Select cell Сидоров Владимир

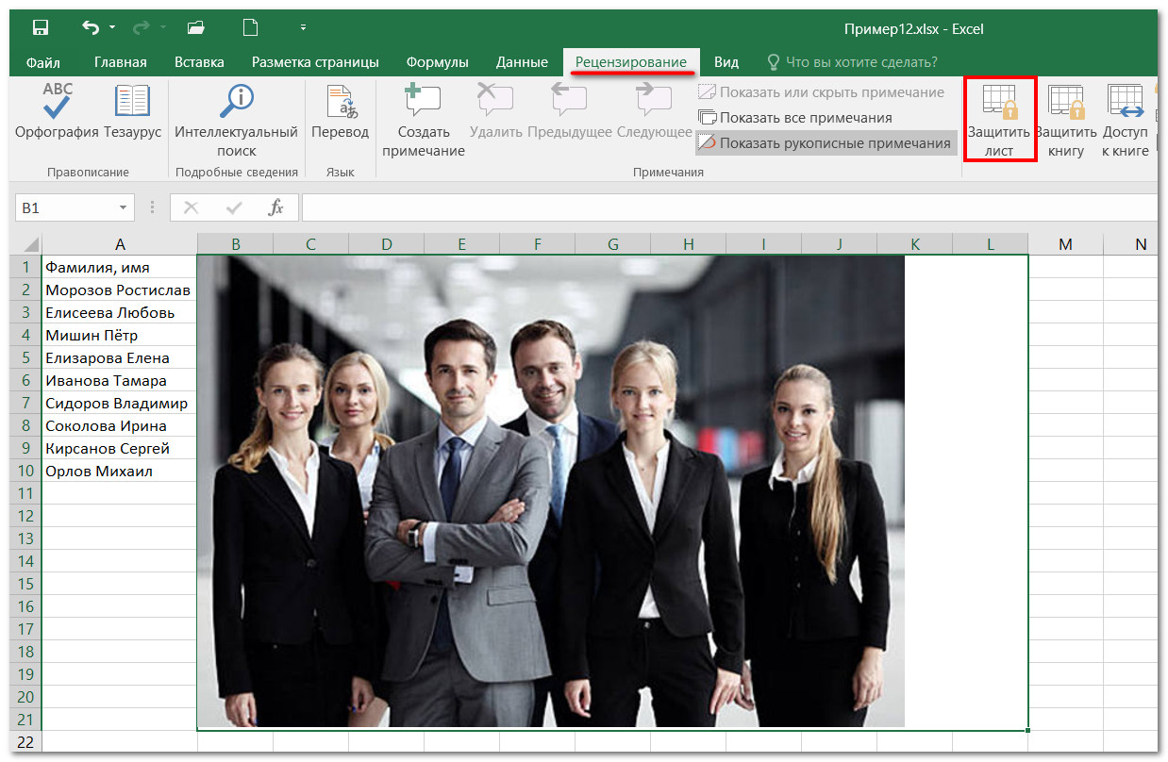pyautogui.click(x=120, y=403)
